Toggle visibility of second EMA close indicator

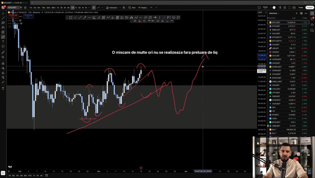coord(21,23)
